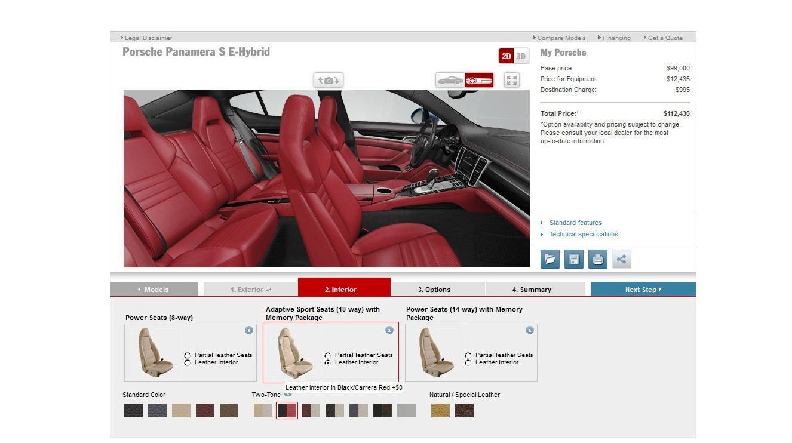The height and width of the screenshot is (443, 792).
Task: Pick the blue-gray Standard Color swatch
Action: pos(157,410)
